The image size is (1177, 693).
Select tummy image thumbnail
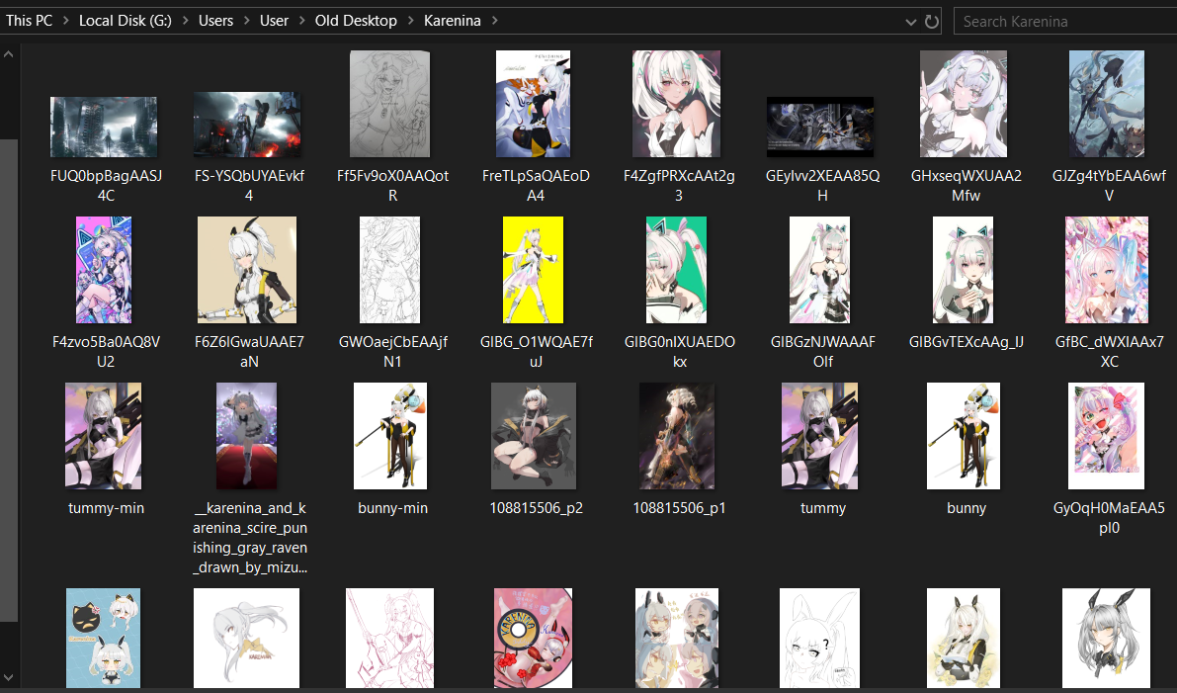819,435
